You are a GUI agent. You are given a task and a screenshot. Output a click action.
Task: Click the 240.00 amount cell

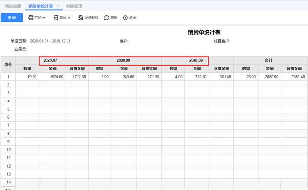124,77
